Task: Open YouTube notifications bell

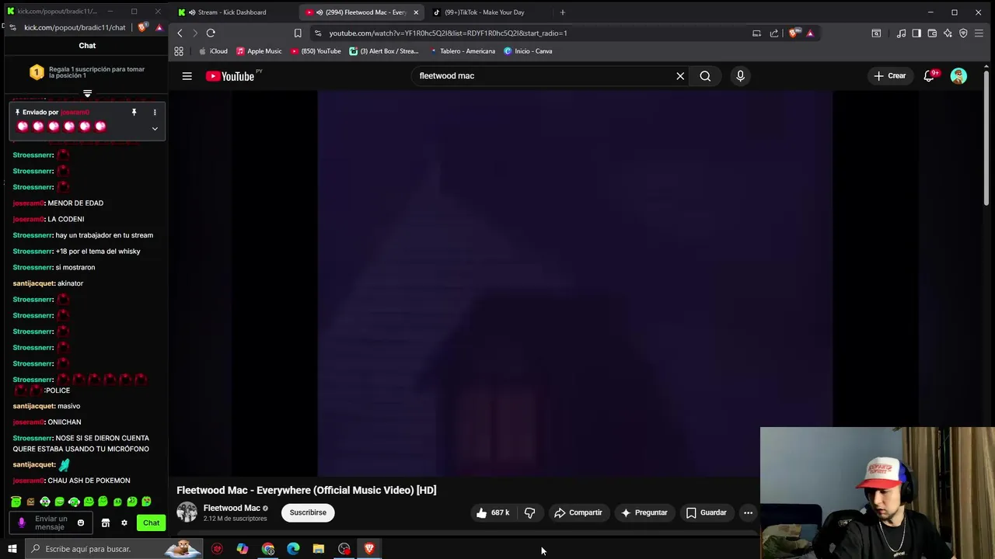Action: point(930,76)
